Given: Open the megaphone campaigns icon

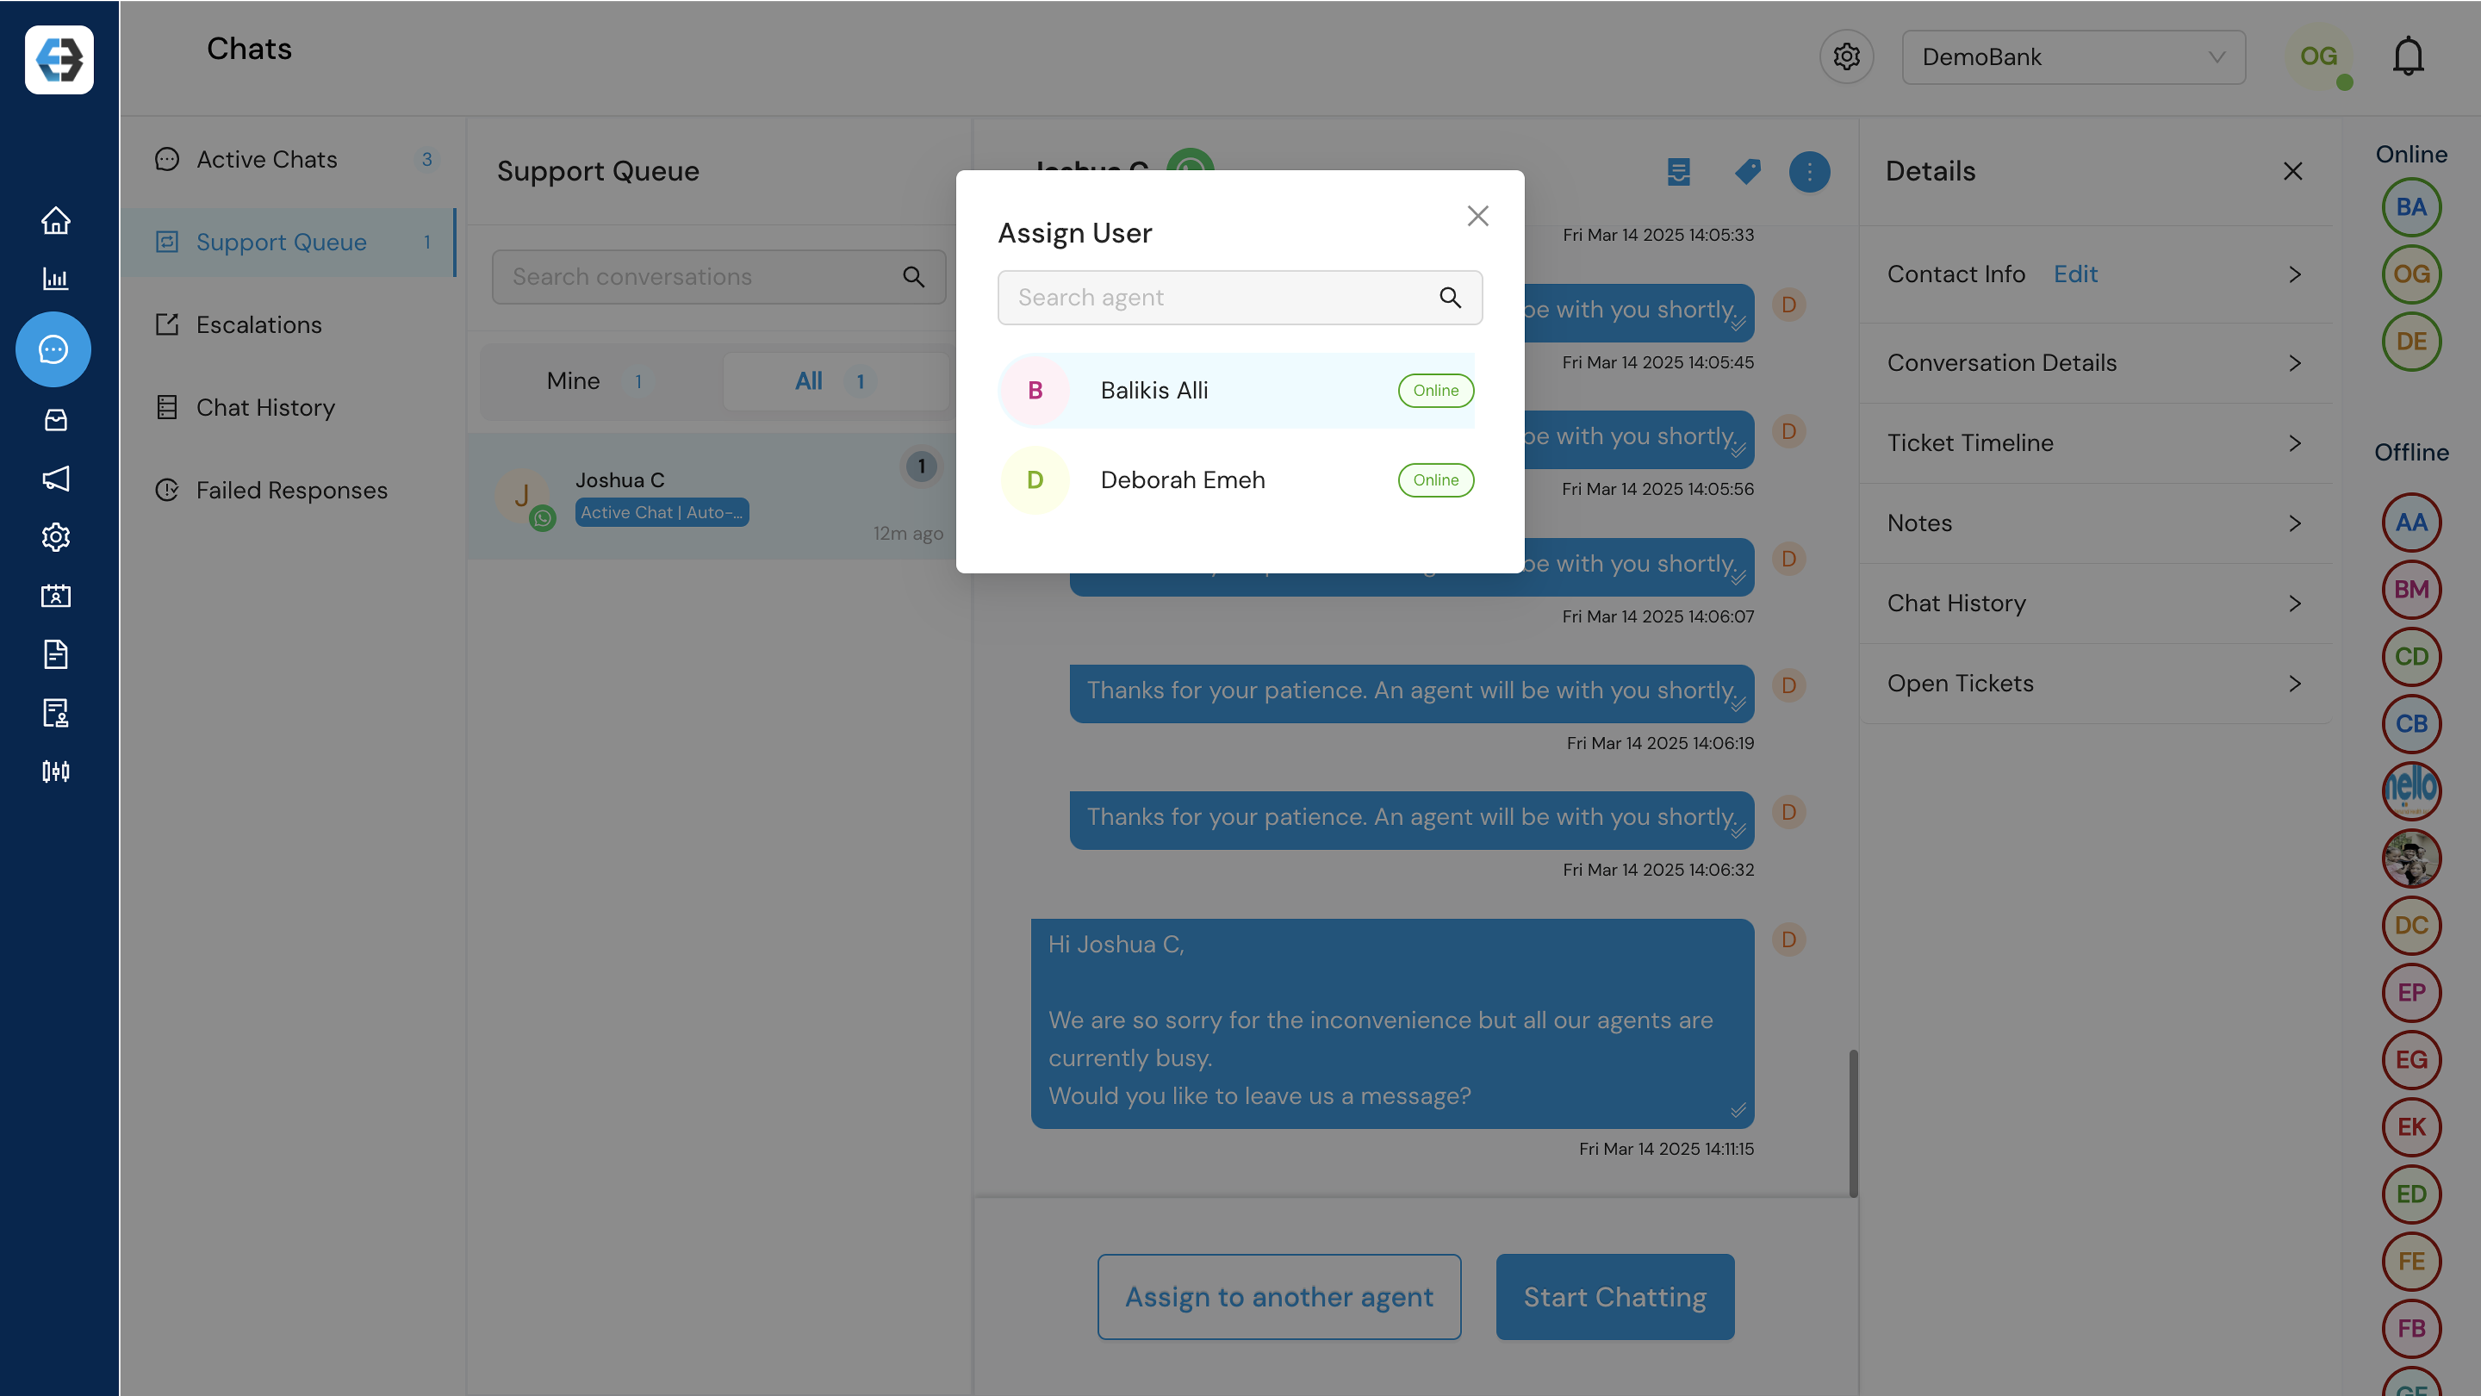Looking at the screenshot, I should tap(56, 479).
